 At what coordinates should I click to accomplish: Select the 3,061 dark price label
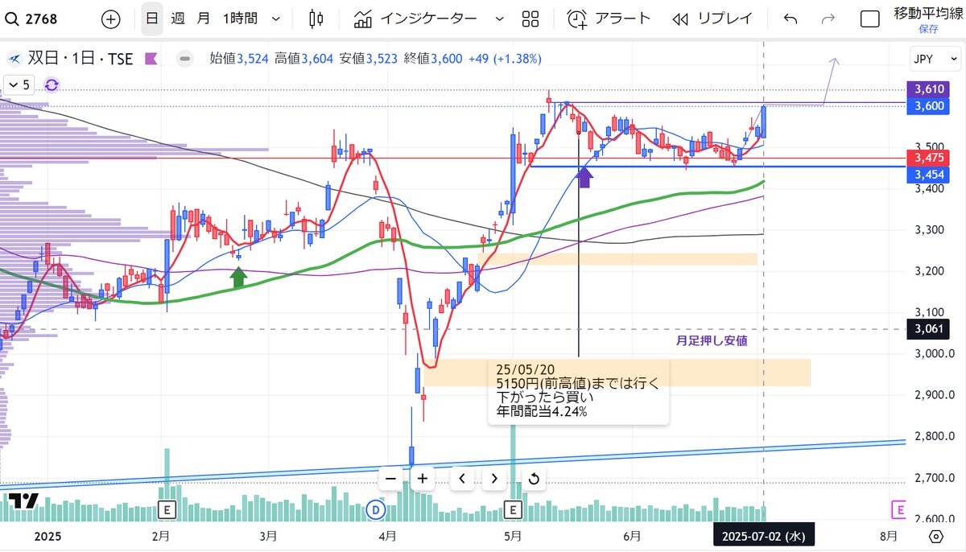click(929, 328)
